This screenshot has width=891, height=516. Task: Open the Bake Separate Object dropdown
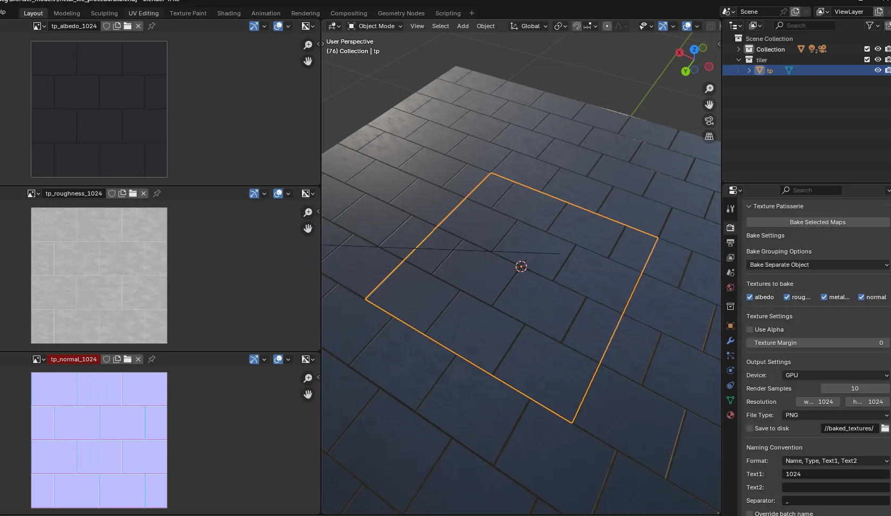pos(818,265)
